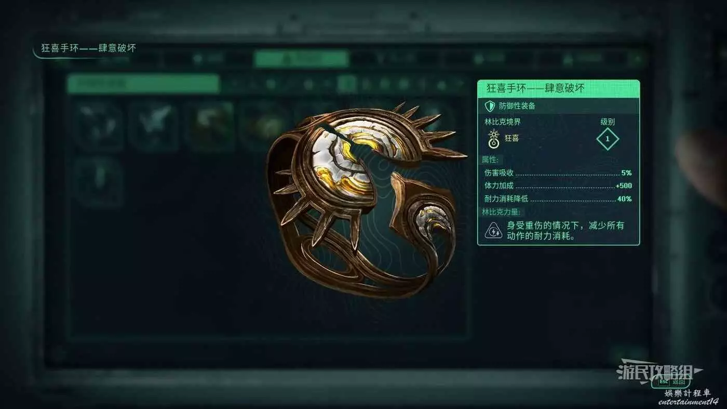The height and width of the screenshot is (409, 727).
Task: Click the blurred icon at top-right of the tab bar
Action: click(637, 59)
